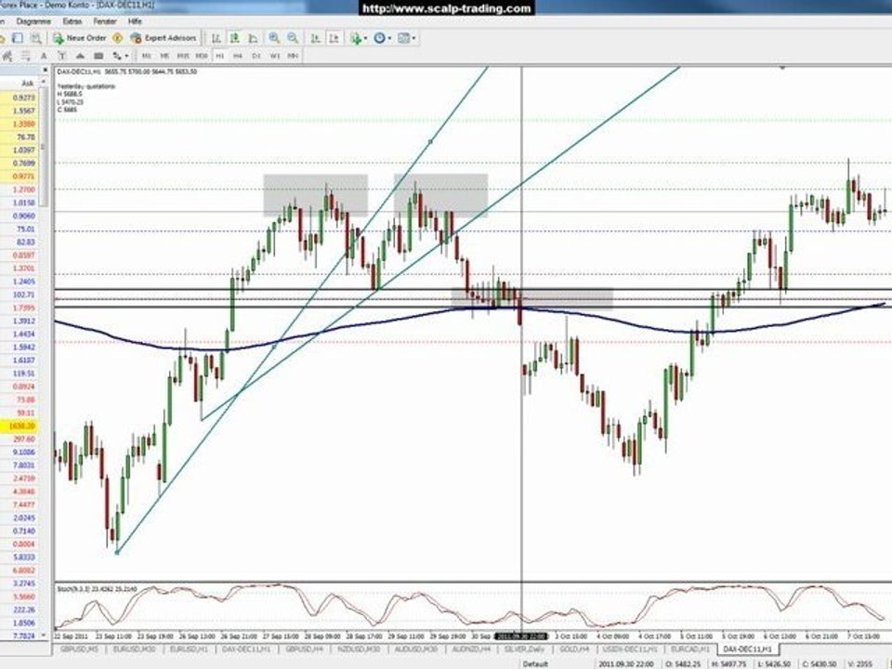Toggle the Expert Advisors button
Viewport: 892px width, 669px height.
pos(164,38)
